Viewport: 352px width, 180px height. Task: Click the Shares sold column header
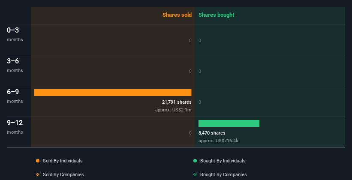coord(177,15)
